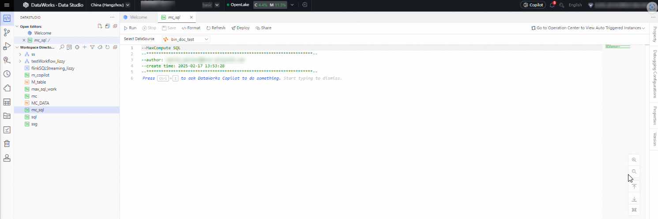
Task: Filter Workspace Directory with funnel icon
Action: coord(92,47)
